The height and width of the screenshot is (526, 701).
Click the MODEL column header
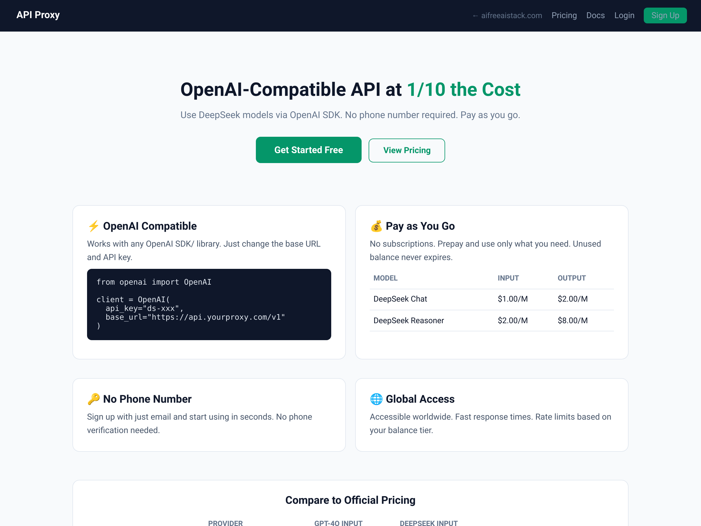[x=385, y=278]
